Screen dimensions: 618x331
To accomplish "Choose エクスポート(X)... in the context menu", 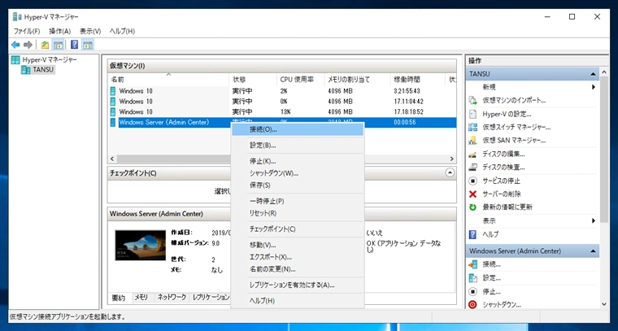I will point(298,257).
